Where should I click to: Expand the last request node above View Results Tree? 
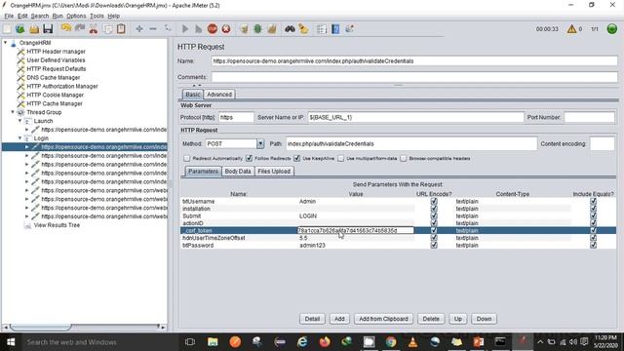[27, 216]
